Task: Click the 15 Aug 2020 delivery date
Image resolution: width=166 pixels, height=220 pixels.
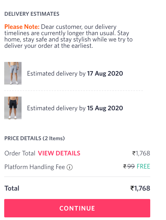Action: [105, 108]
